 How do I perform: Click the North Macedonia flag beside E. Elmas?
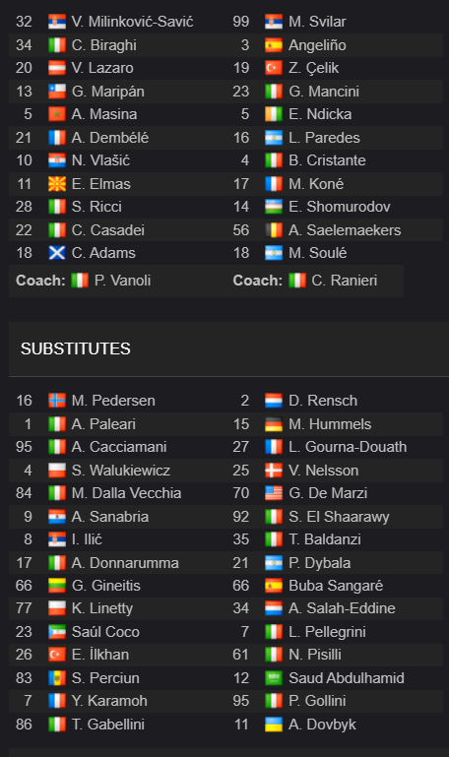57,184
